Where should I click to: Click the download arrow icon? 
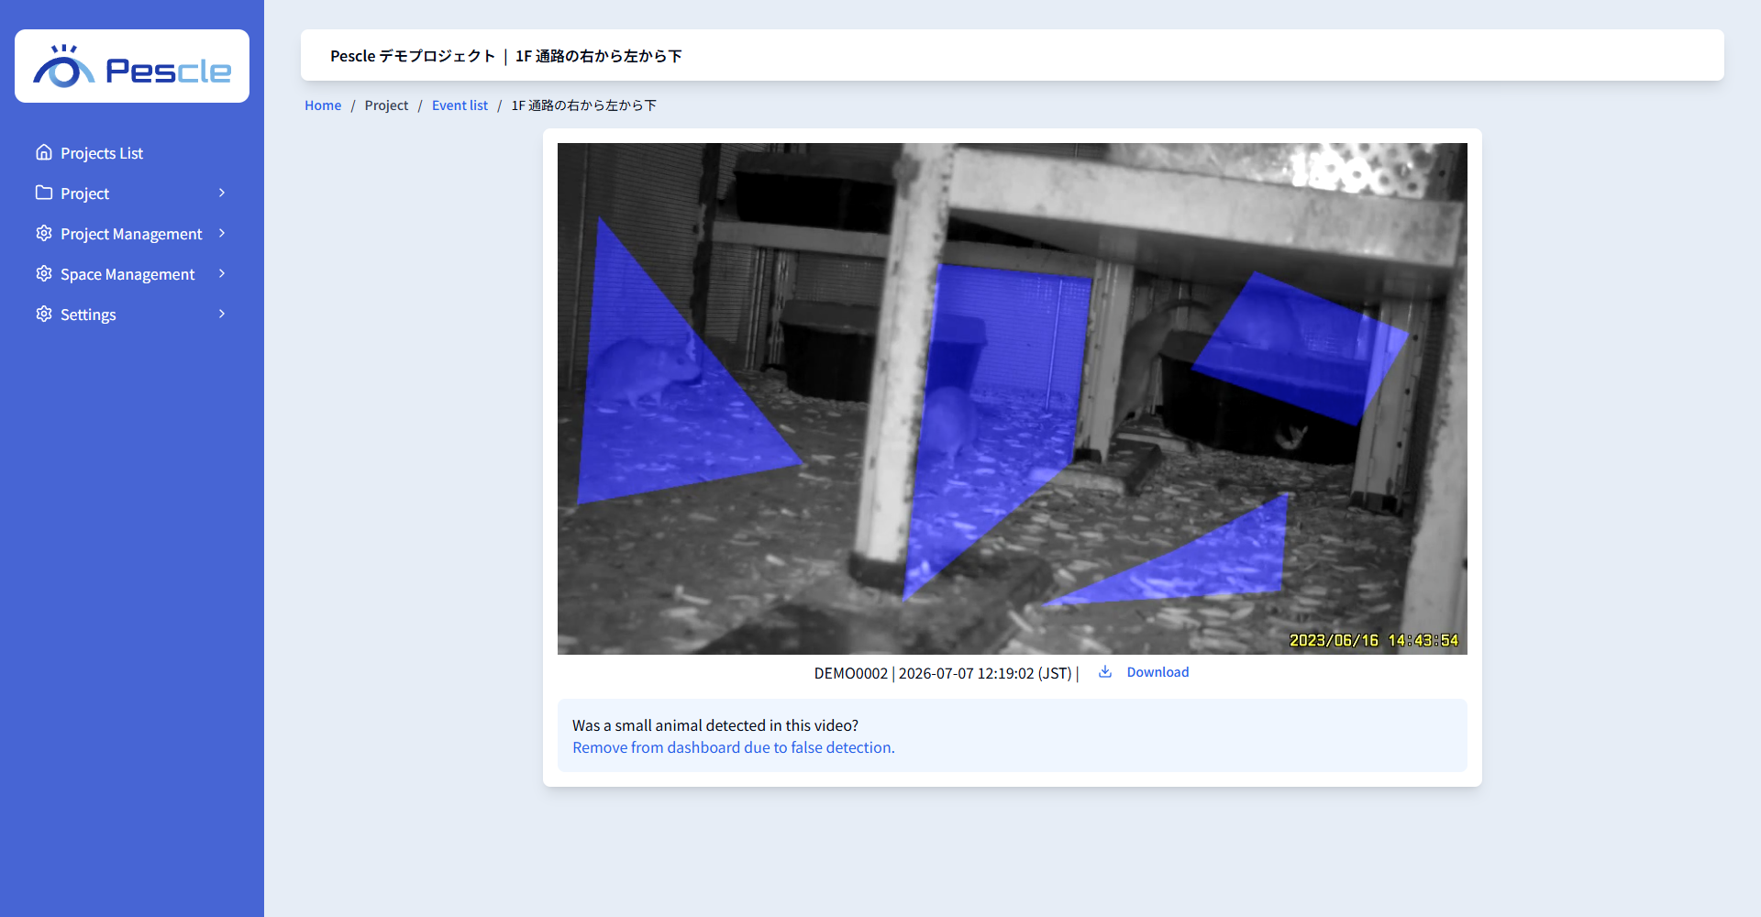tap(1105, 672)
